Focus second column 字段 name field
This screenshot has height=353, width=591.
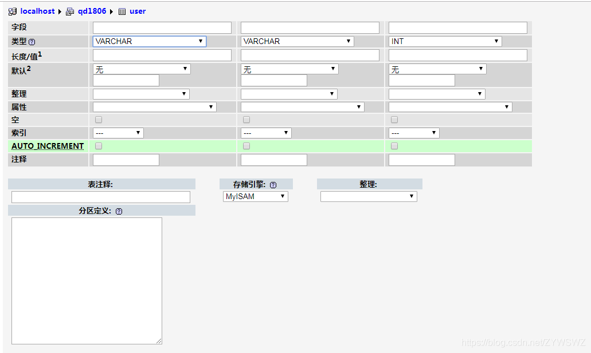point(310,28)
